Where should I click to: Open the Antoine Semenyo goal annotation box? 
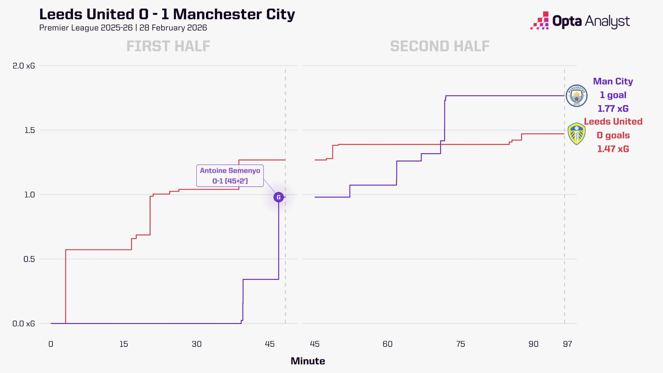[x=230, y=176]
